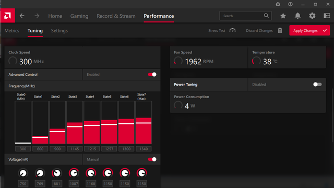This screenshot has width=334, height=188.
Task: Click the State6 frequency slider bar
Action: 126,122
